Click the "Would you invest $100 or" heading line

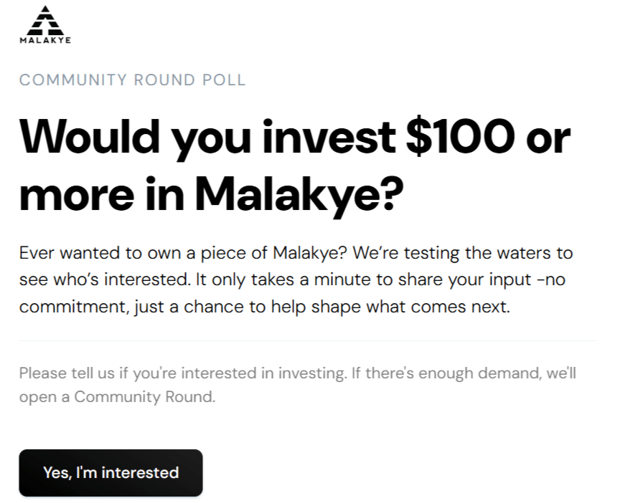295,137
